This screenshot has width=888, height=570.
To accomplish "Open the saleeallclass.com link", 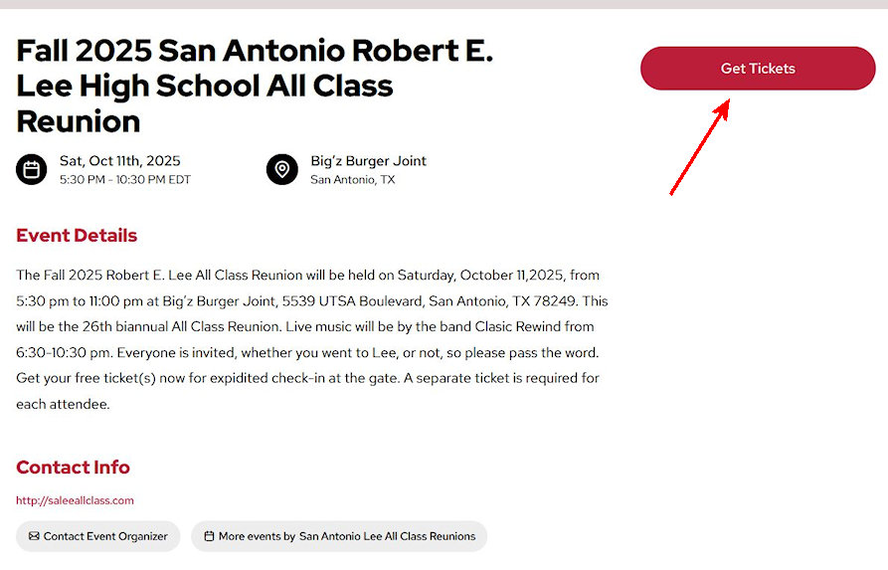I will point(75,500).
